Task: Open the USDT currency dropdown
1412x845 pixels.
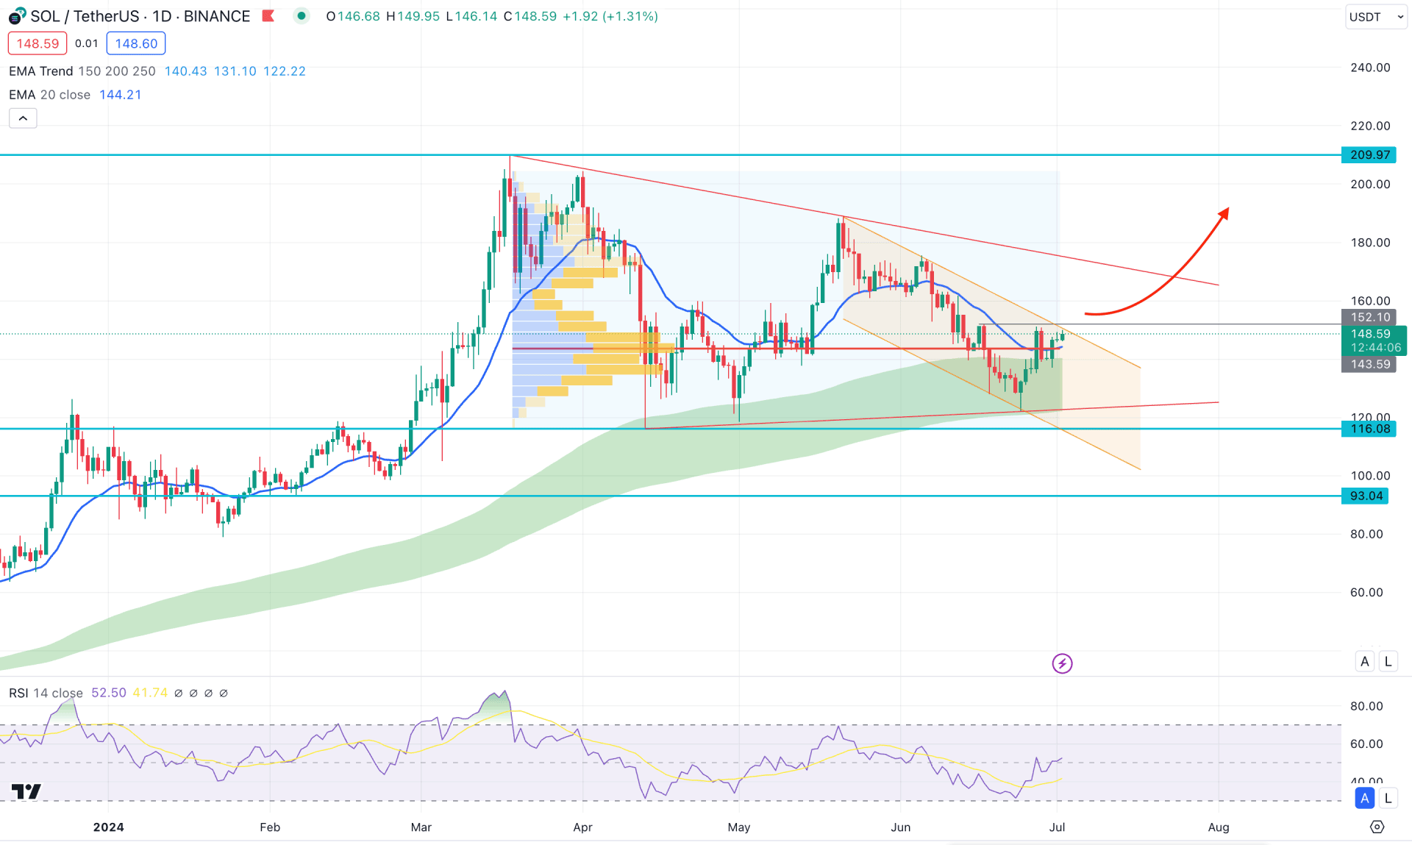Action: [1375, 17]
